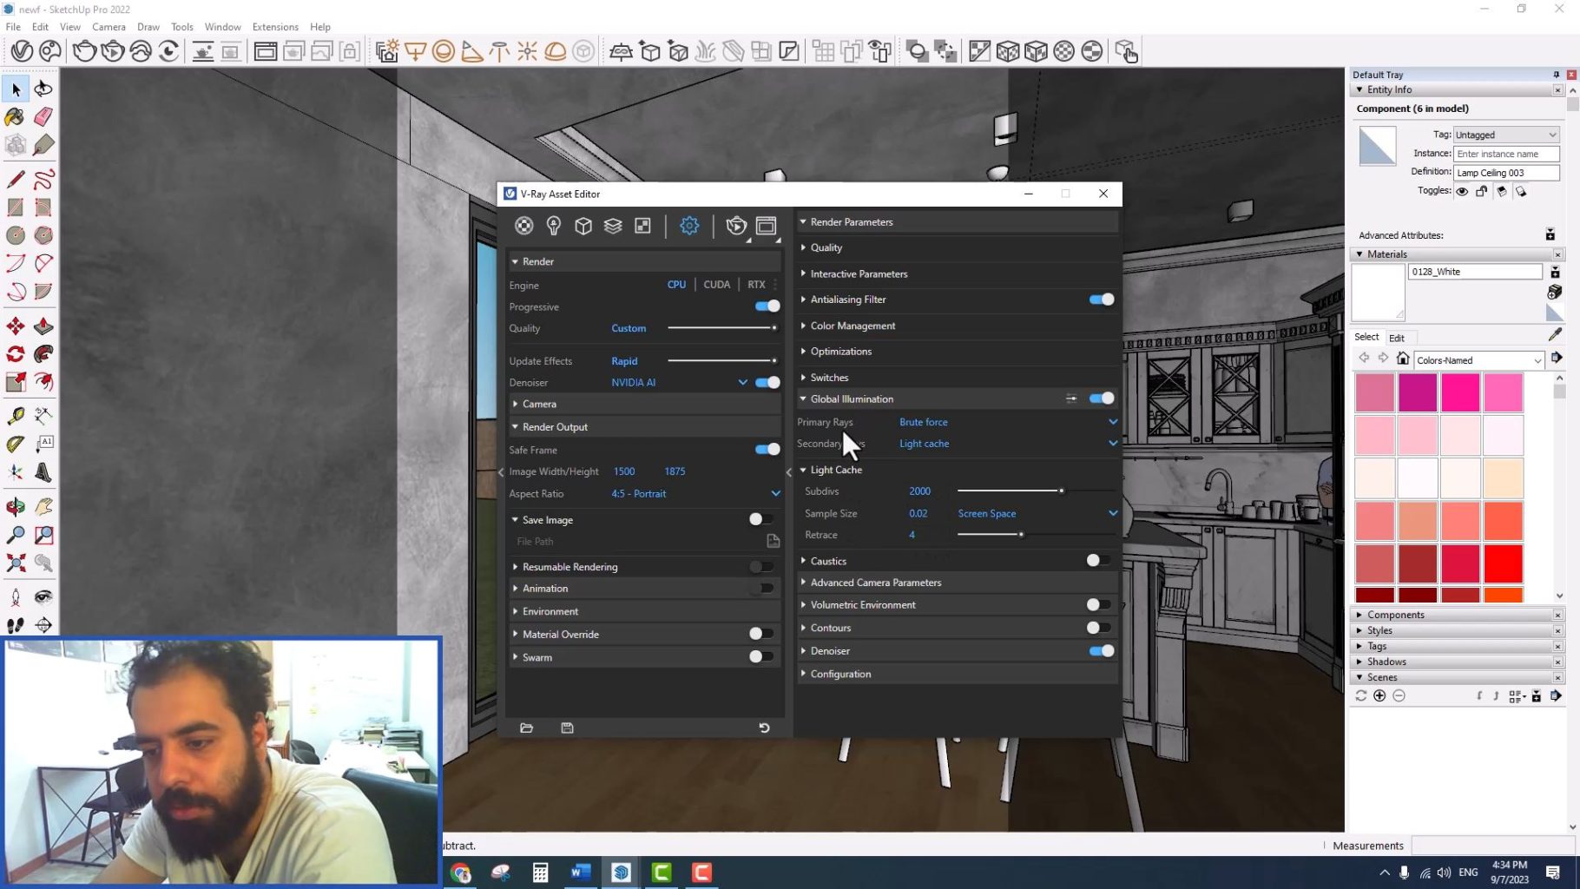Screen dimensions: 1580x889
Task: Click the sample paint eyedropper icon
Action: pos(1555,335)
